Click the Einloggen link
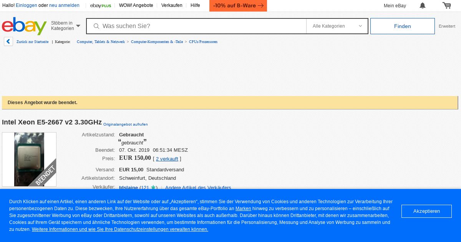The image size is (461, 242). [x=27, y=5]
